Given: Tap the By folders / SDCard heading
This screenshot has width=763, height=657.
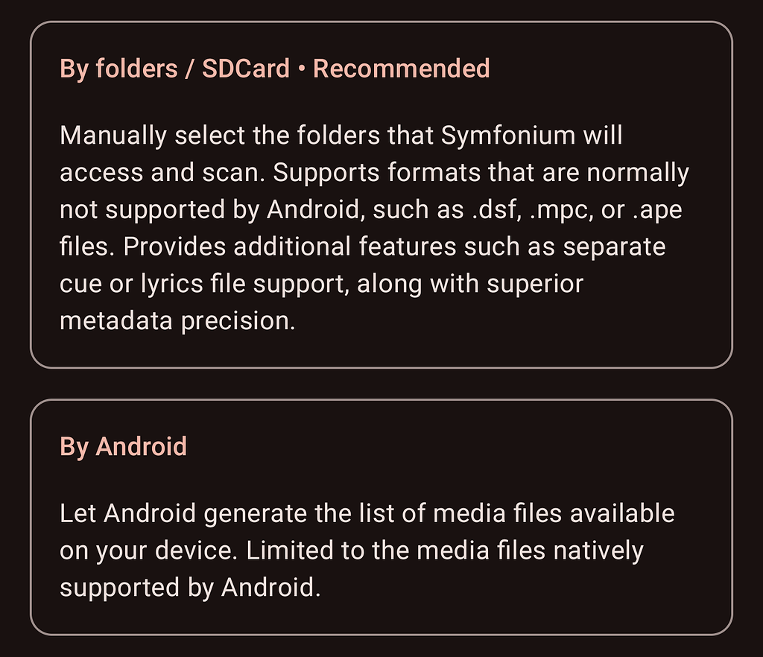Looking at the screenshot, I should [173, 68].
